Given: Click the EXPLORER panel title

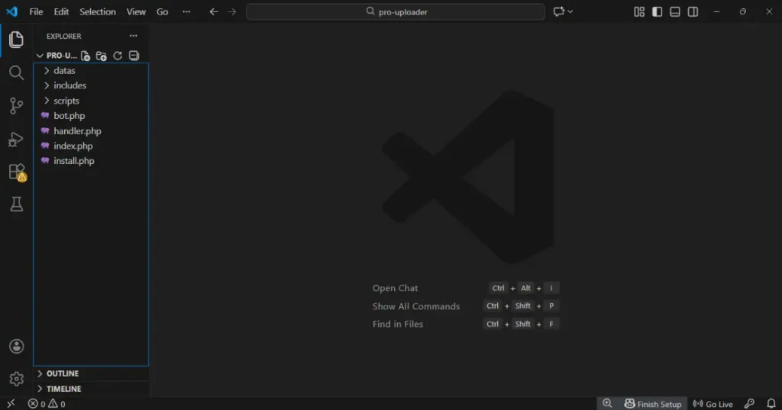Looking at the screenshot, I should pyautogui.click(x=64, y=36).
